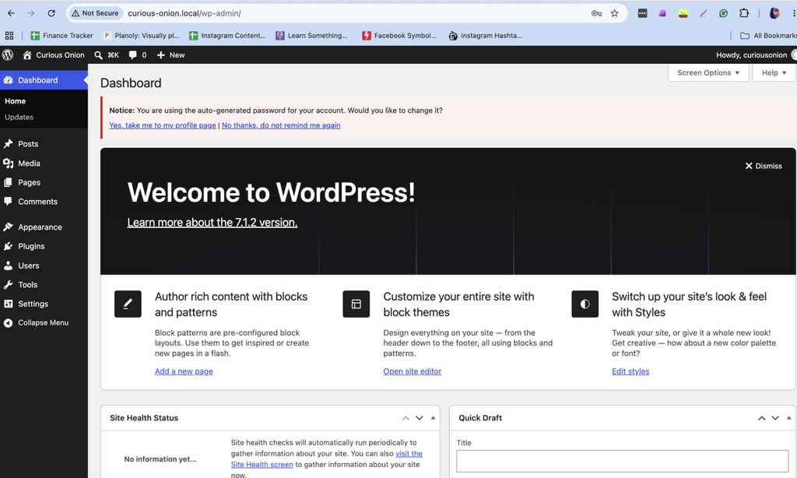Click the plus New content item
The height and width of the screenshot is (478, 797).
(x=170, y=55)
